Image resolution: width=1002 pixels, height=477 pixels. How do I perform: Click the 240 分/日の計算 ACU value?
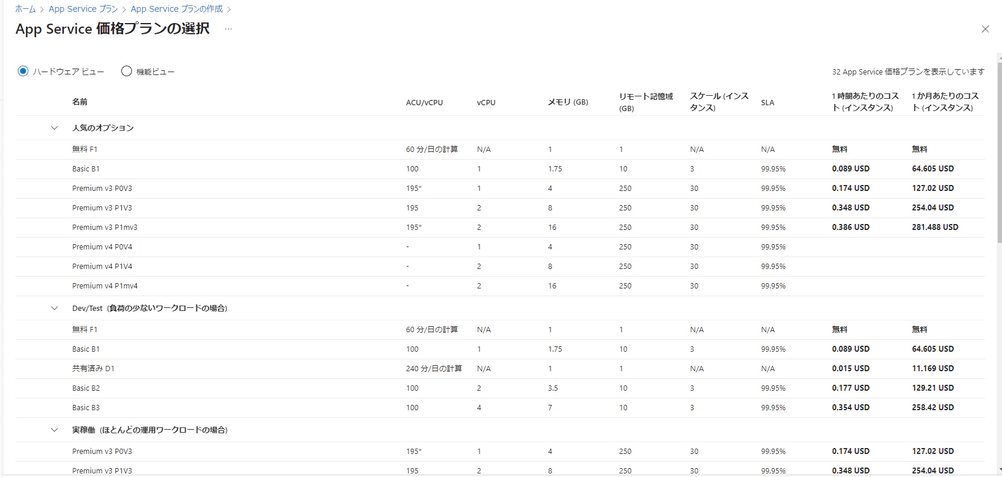434,369
